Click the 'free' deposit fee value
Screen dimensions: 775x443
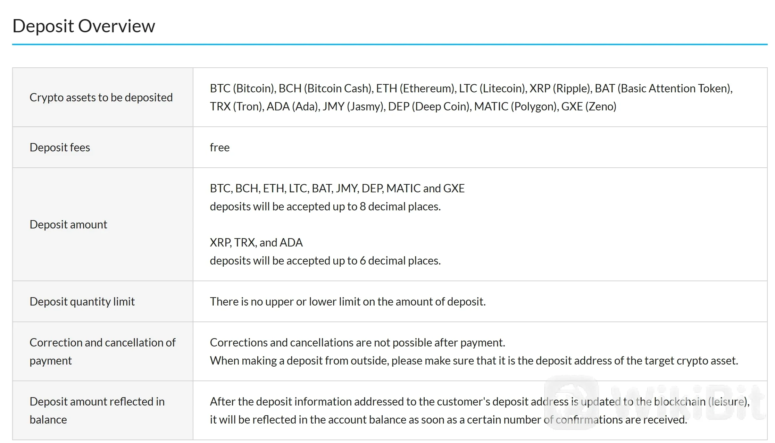219,148
